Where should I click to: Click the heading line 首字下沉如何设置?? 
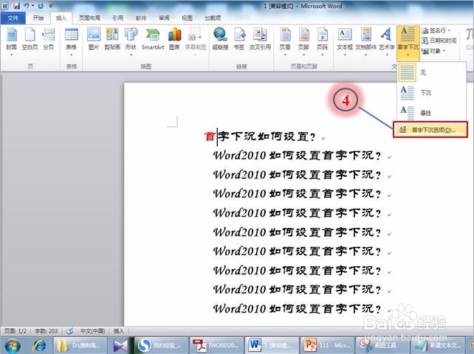click(260, 136)
